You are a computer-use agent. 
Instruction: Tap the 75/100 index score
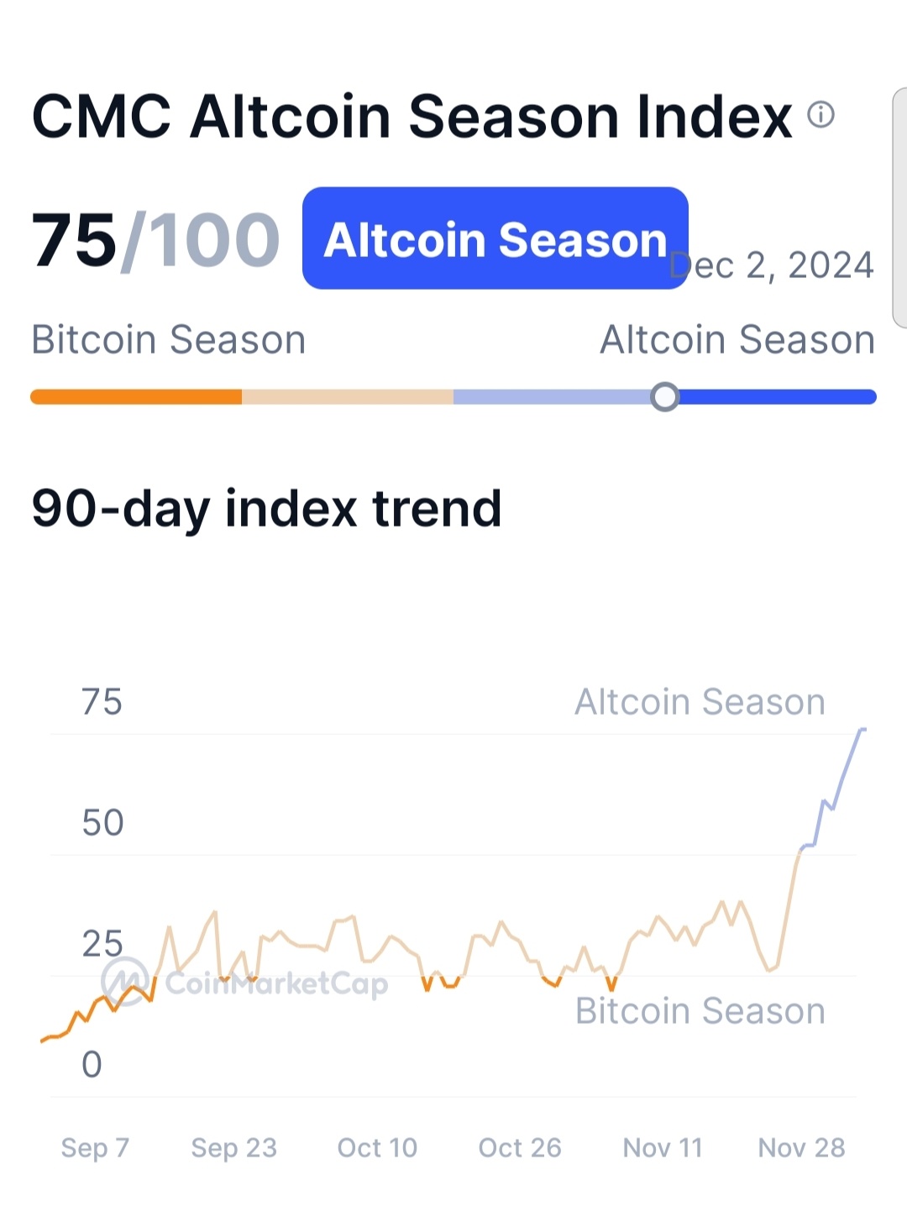(x=155, y=240)
